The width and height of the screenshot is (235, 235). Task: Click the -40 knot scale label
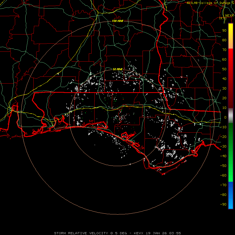point(223,156)
